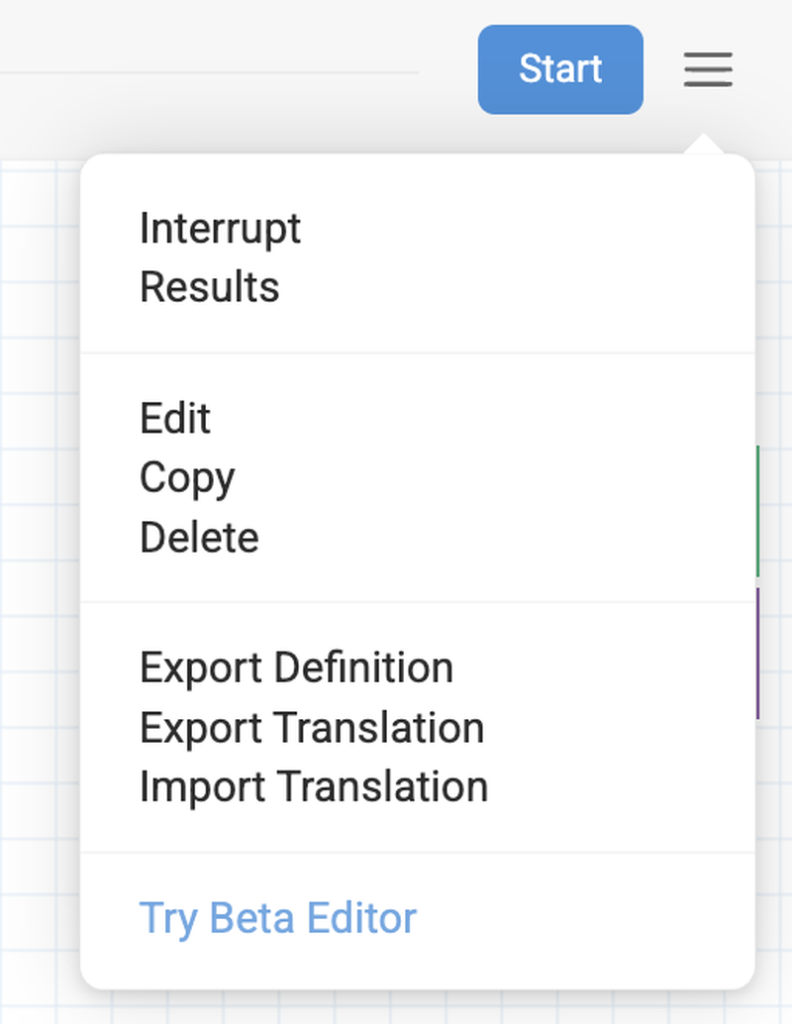This screenshot has height=1024, width=792.
Task: Select the Copy menu option
Action: tap(187, 478)
